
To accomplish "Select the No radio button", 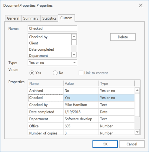I will (x=55, y=73).
